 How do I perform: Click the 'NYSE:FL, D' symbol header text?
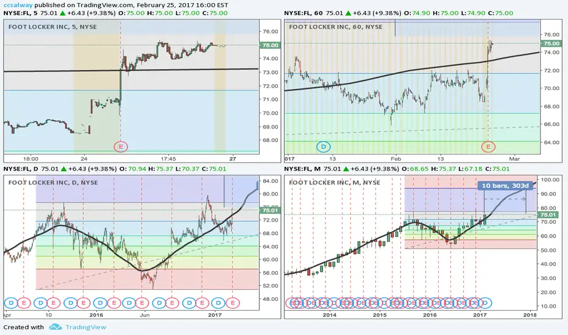point(21,169)
